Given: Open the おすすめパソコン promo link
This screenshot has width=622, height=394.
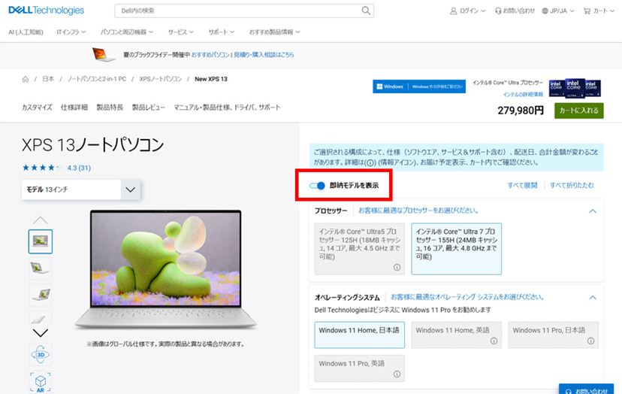Looking at the screenshot, I should click(x=210, y=55).
